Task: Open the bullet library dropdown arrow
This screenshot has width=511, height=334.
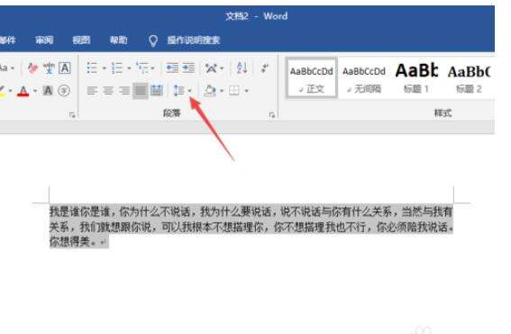Action: (x=105, y=68)
